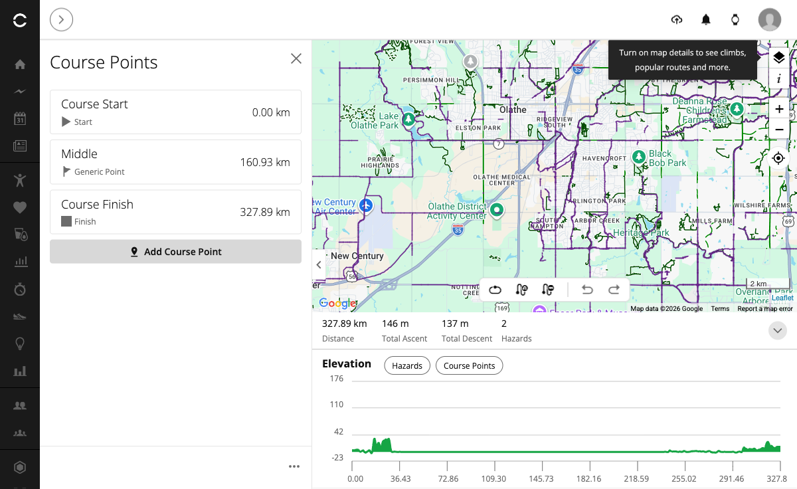797x489 pixels.
Task: Open the stopwatch Activities icon
Action: pos(20,289)
